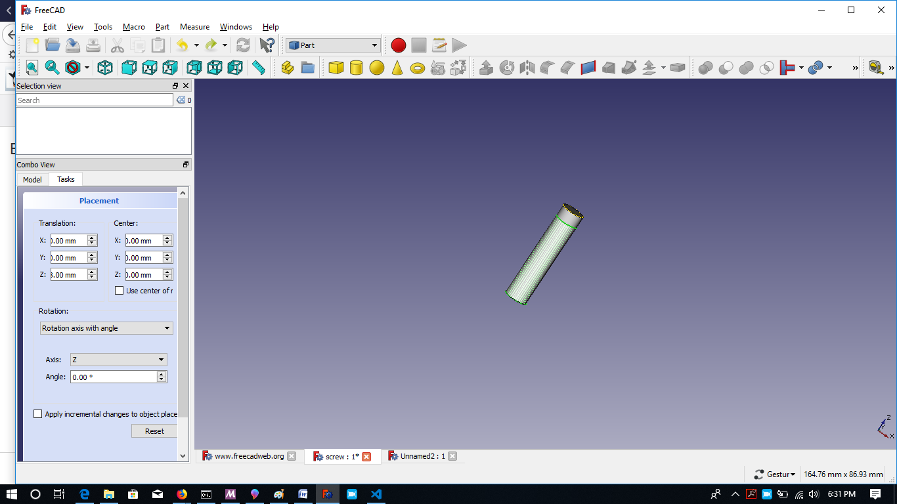Image resolution: width=897 pixels, height=504 pixels.
Task: Create a sphere solid
Action: pos(377,68)
